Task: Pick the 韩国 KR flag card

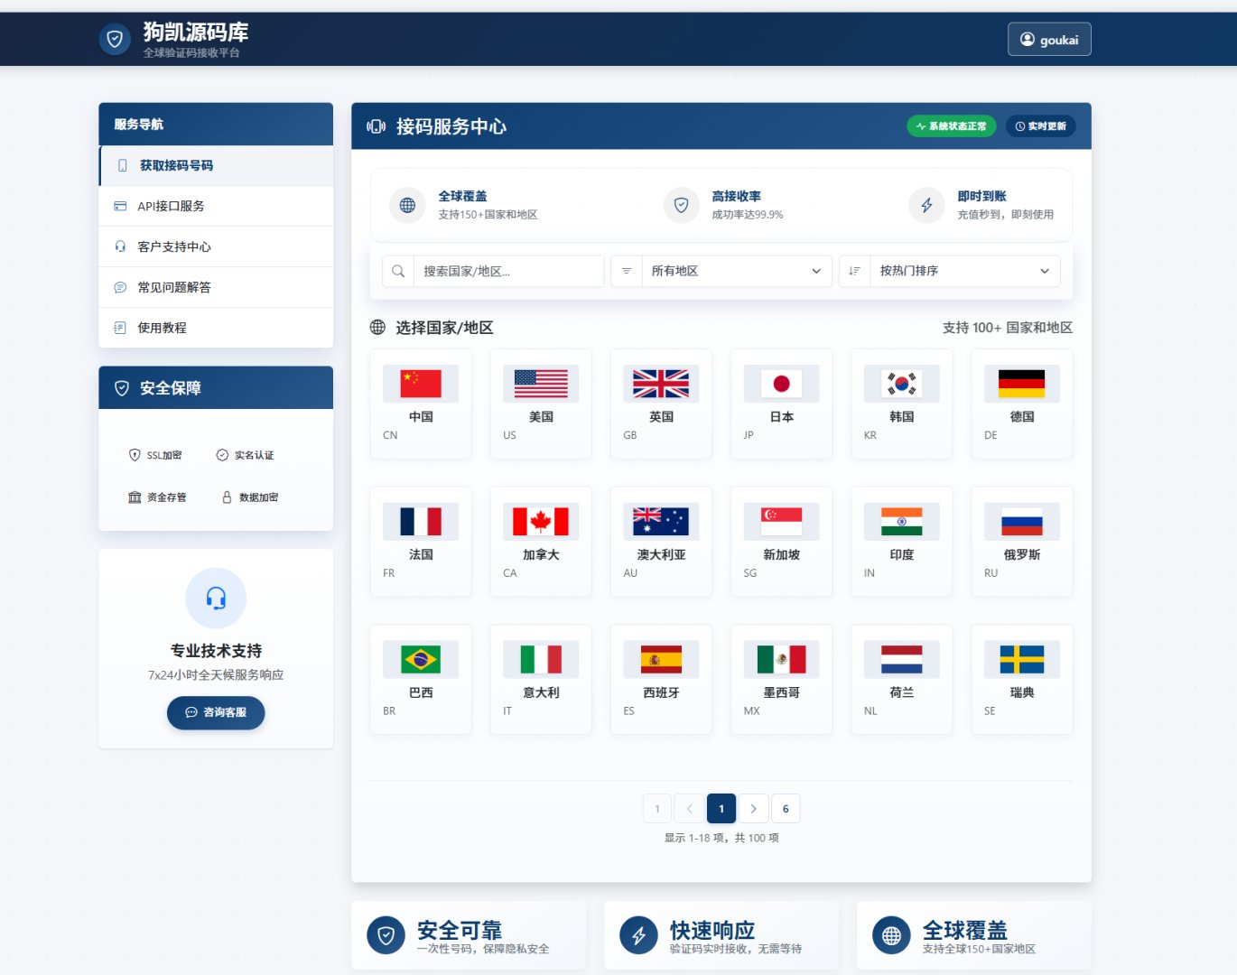Action: click(901, 404)
